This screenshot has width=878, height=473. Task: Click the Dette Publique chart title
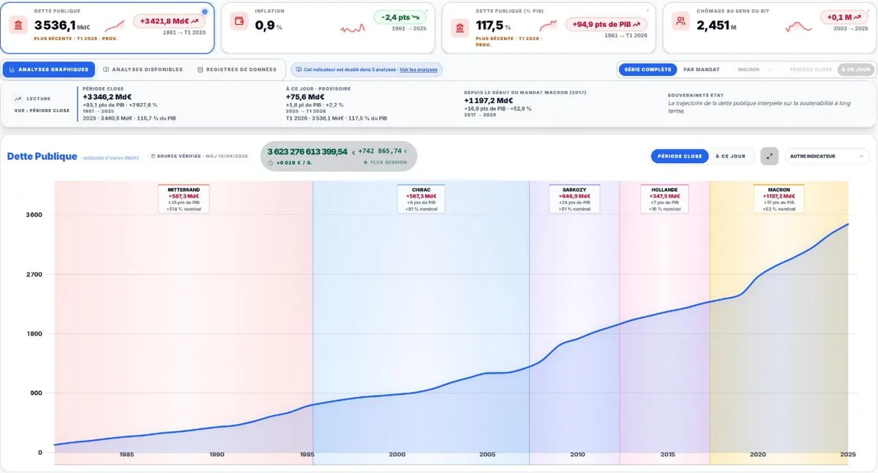coord(42,156)
